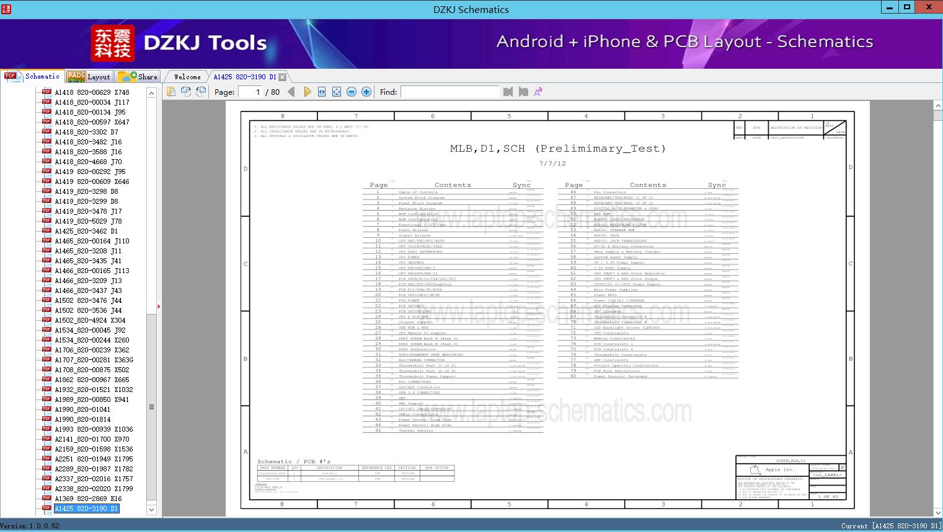Open the Share tab
The image size is (943, 532).
click(x=138, y=77)
